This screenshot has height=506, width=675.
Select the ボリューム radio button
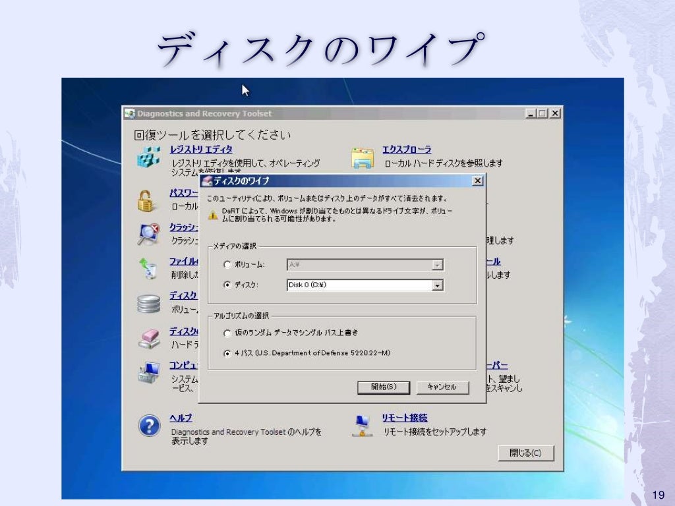click(227, 264)
